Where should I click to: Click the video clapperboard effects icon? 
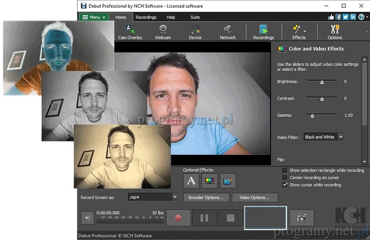227,181
